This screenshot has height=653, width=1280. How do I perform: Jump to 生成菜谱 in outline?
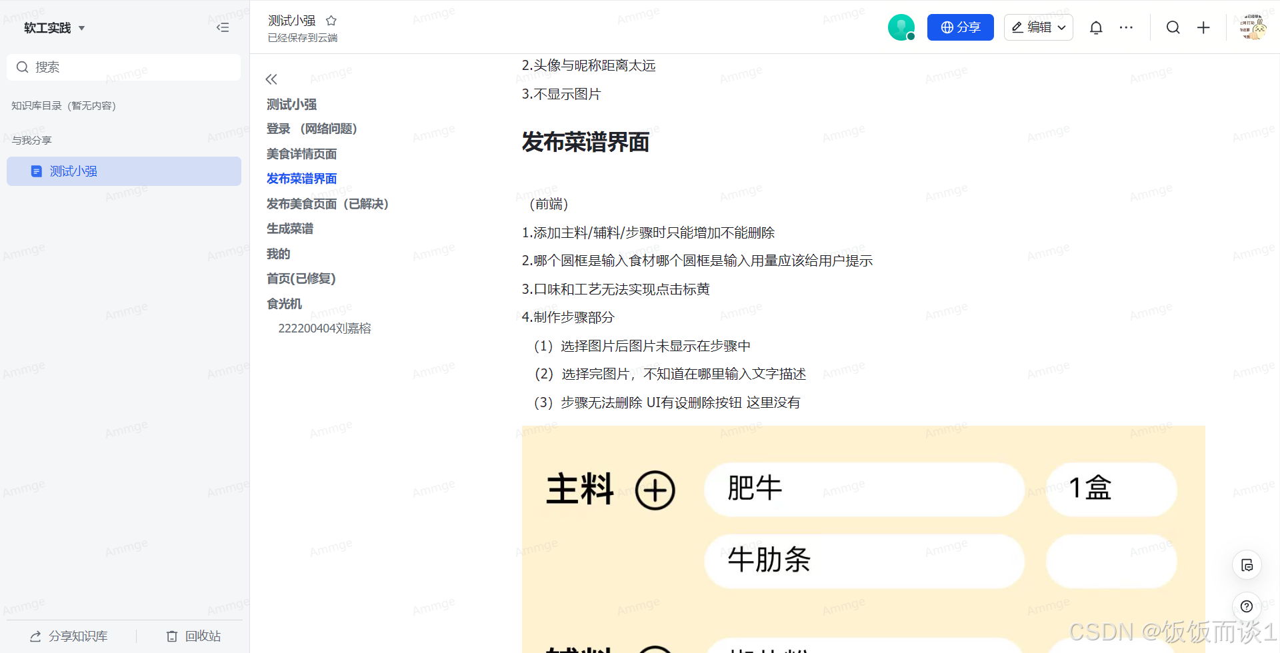point(290,229)
